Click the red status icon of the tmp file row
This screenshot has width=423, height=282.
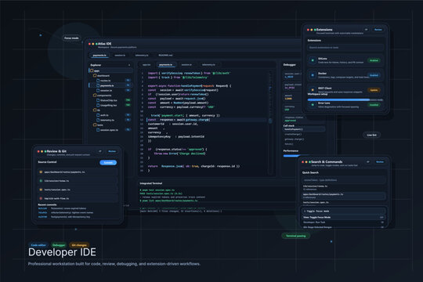point(41,198)
